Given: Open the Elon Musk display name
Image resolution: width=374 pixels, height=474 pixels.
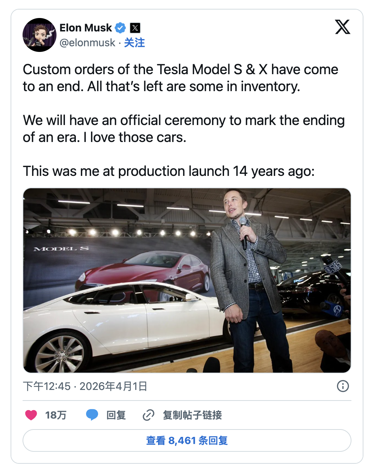Looking at the screenshot, I should pos(85,28).
